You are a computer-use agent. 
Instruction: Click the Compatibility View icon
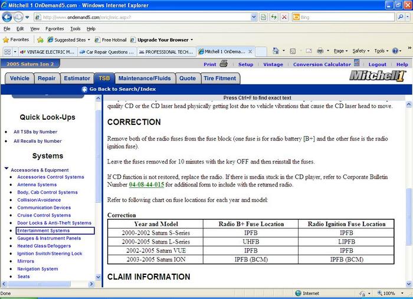tap(263, 17)
